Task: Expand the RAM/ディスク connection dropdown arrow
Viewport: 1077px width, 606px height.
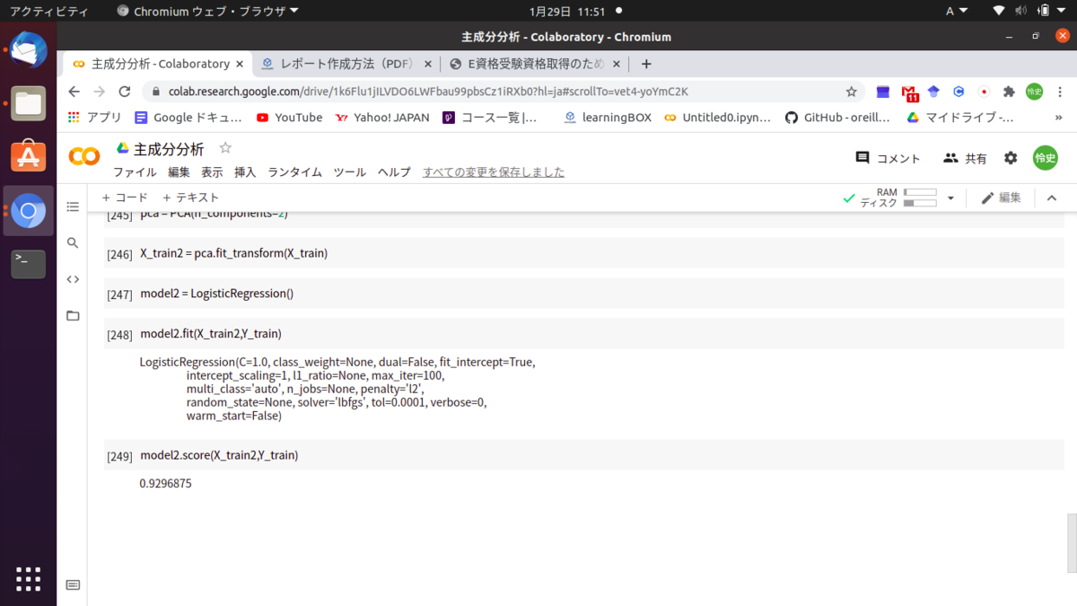Action: (950, 198)
